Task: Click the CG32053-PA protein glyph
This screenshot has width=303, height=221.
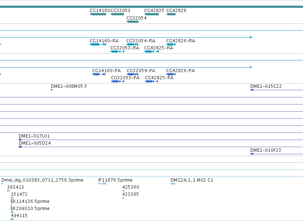Action: pyautogui.click(x=118, y=81)
